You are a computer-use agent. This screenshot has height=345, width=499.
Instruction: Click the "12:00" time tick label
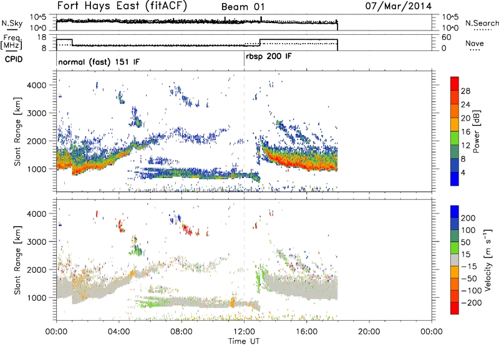[x=244, y=332]
